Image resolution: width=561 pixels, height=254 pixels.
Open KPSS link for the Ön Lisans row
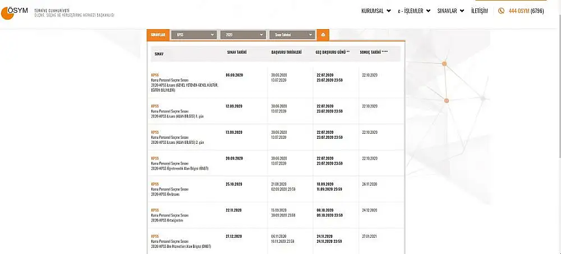155,184
